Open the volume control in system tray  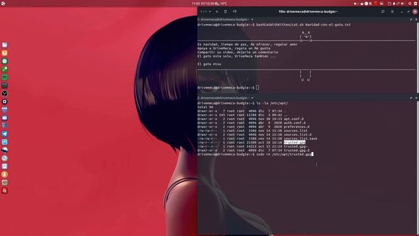coord(403,3)
